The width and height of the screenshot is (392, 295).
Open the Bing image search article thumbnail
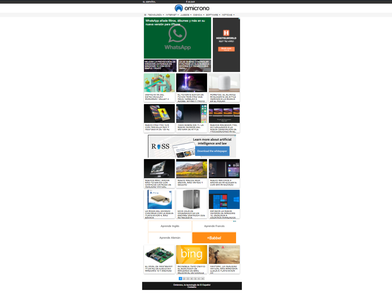(192, 255)
